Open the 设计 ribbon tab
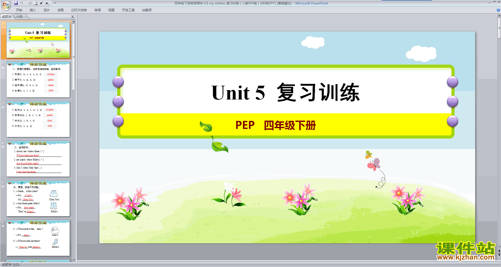The height and width of the screenshot is (267, 501). pyautogui.click(x=47, y=10)
